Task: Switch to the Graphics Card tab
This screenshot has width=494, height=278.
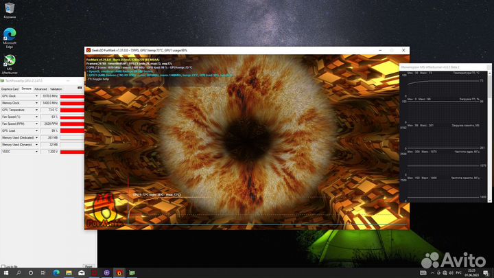Action: pyautogui.click(x=10, y=89)
